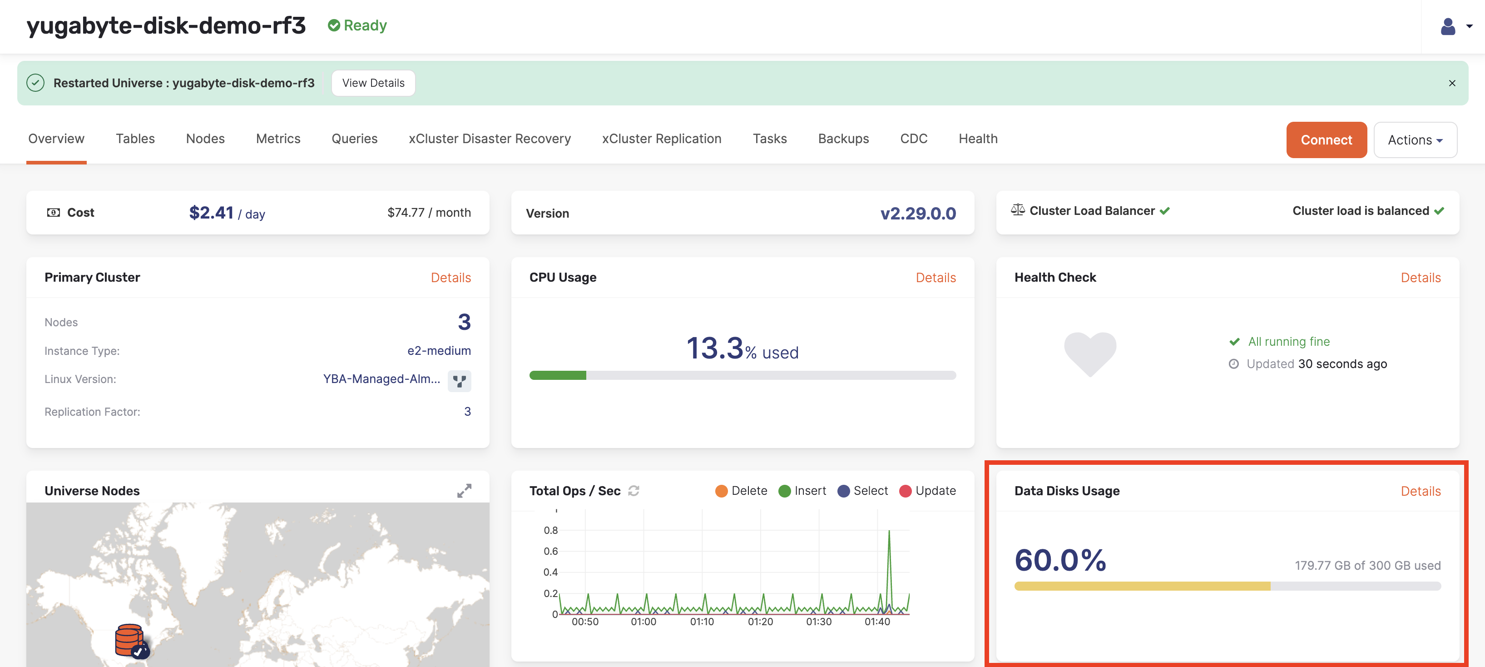
Task: Click the clock icon beside Updated
Action: click(x=1233, y=364)
